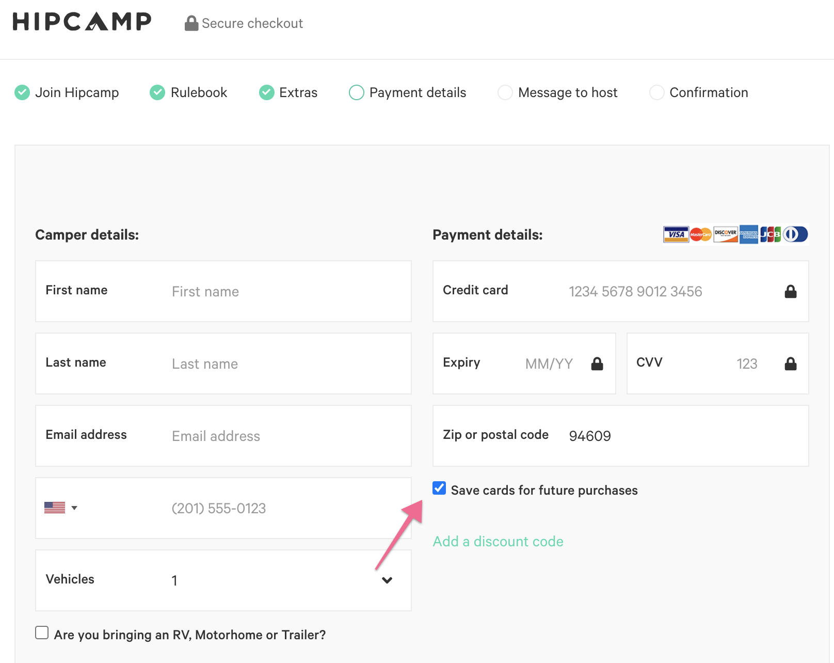This screenshot has width=834, height=663.
Task: Click the Rulebook green checkmark
Action: coord(157,92)
